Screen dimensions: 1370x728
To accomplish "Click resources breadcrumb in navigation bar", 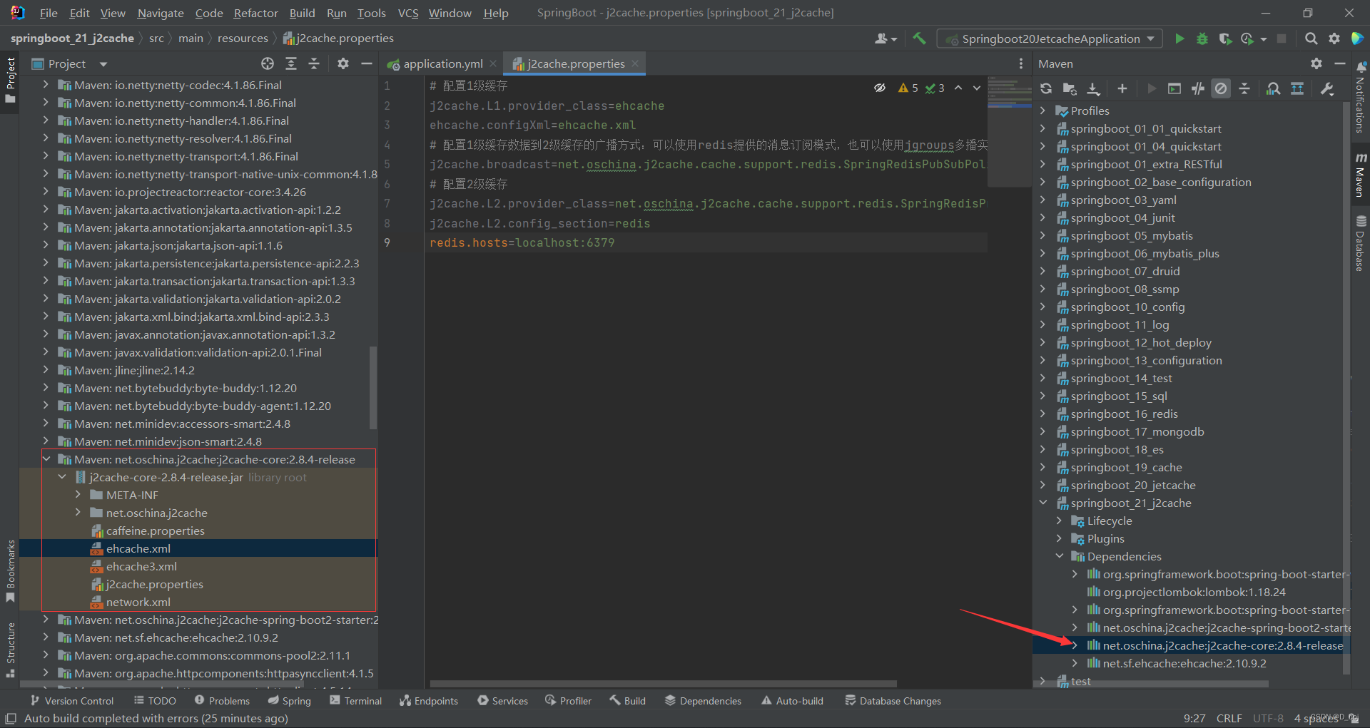I will pos(243,39).
